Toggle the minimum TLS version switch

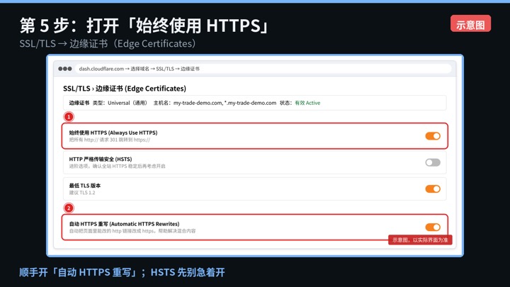coord(433,188)
